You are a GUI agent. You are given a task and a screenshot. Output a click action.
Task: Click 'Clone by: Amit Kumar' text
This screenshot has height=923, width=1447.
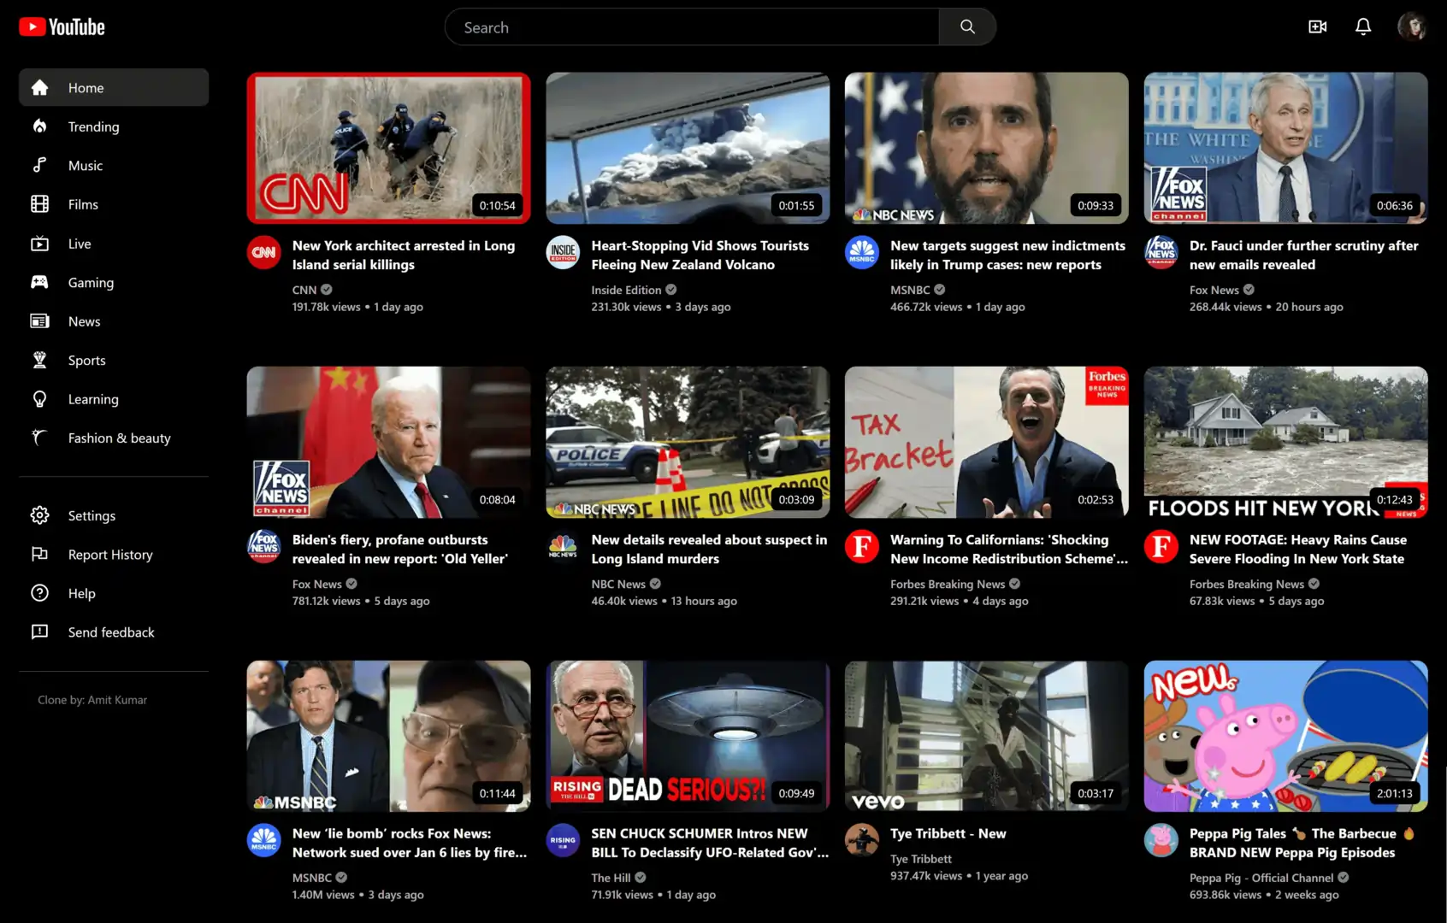pos(92,700)
